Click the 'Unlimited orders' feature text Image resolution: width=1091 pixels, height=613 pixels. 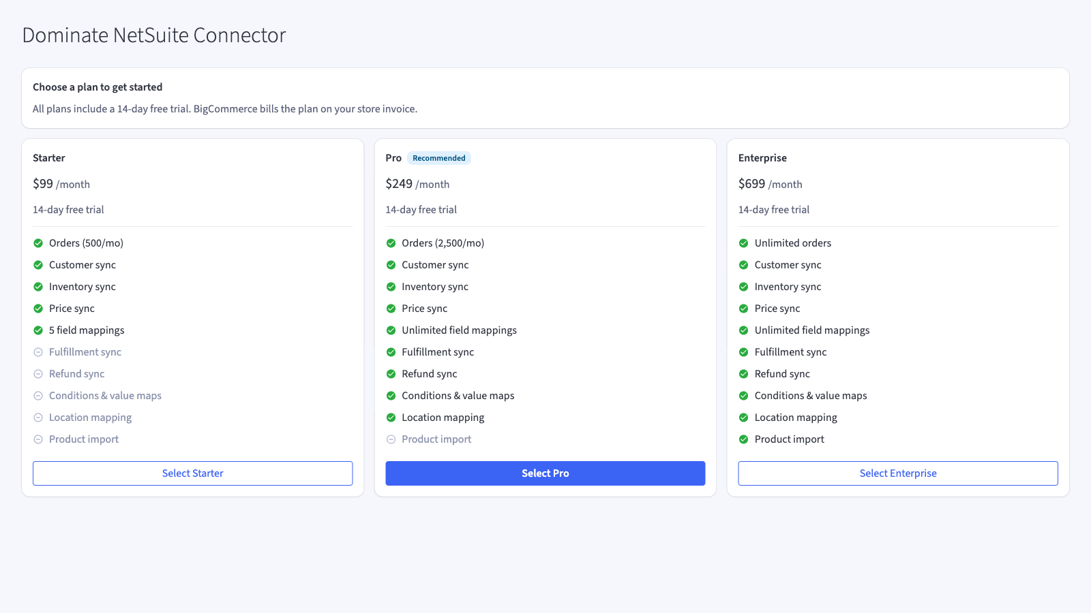click(793, 243)
